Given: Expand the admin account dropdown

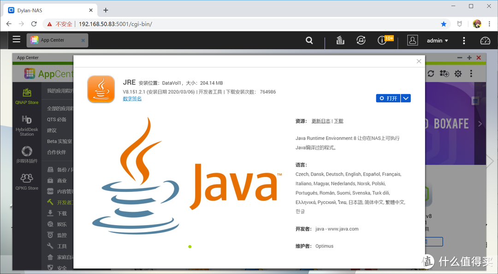Looking at the screenshot, I should pyautogui.click(x=437, y=41).
